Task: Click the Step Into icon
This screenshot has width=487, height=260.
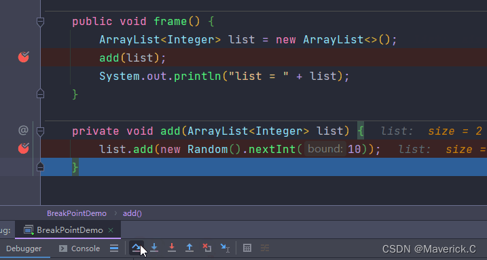Action: [154, 248]
